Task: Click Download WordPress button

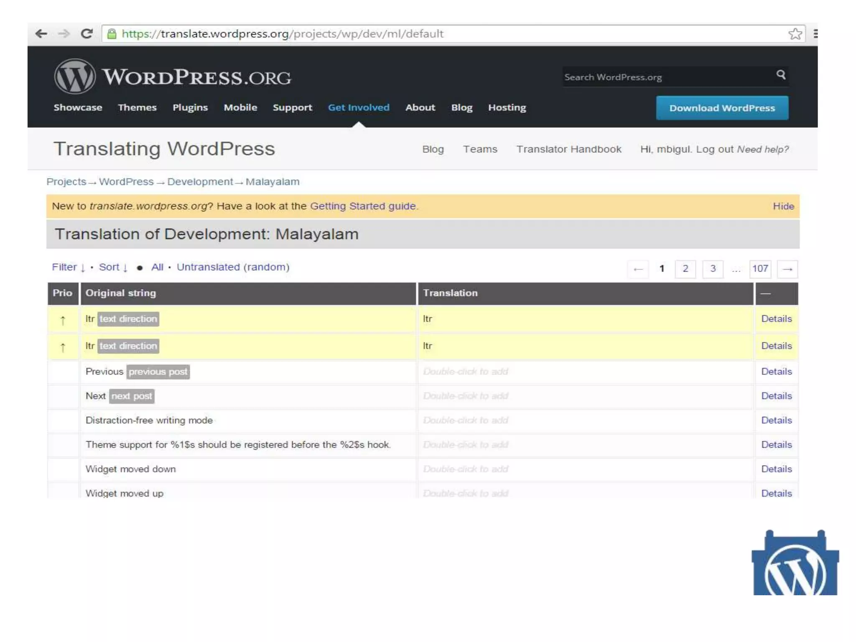Action: tap(722, 108)
